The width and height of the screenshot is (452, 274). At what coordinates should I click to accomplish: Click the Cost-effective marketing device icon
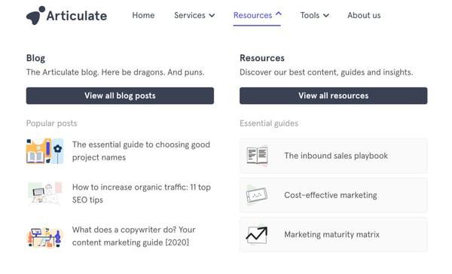coord(257,195)
